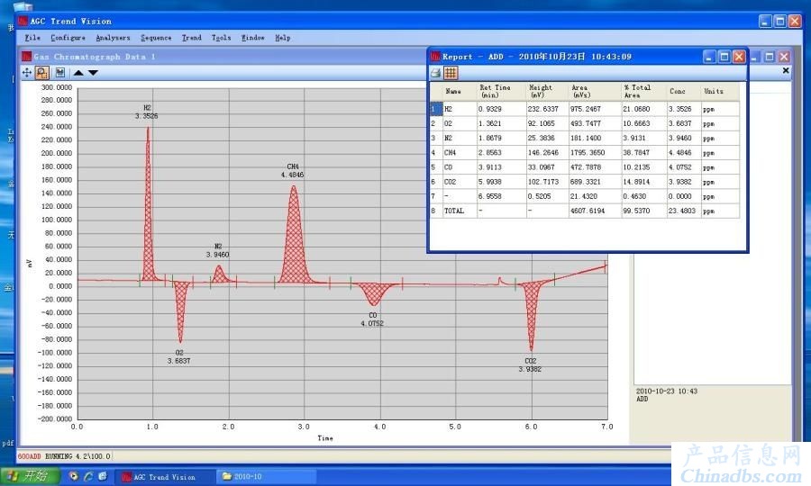Close the Report window

tap(739, 57)
